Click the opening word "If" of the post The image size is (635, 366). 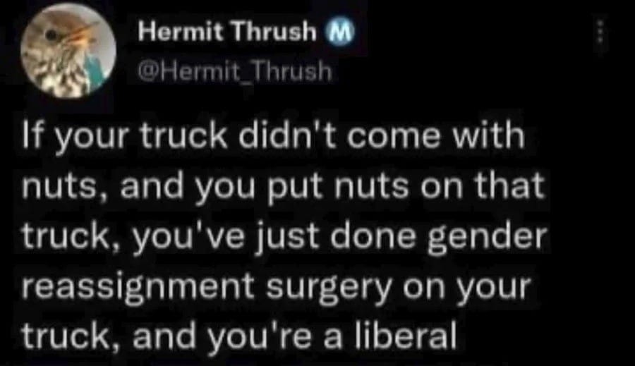click(x=32, y=135)
